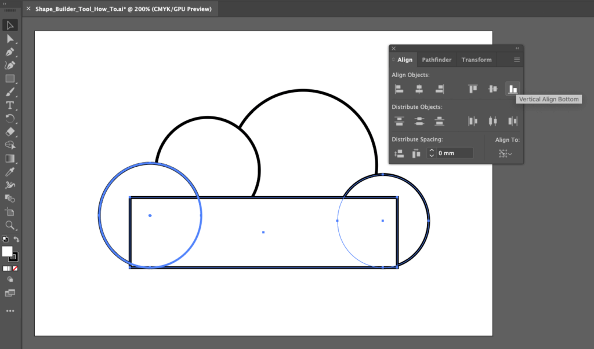Viewport: 594px width, 349px height.
Task: Click the Vertical Align Top icon
Action: tap(473, 89)
